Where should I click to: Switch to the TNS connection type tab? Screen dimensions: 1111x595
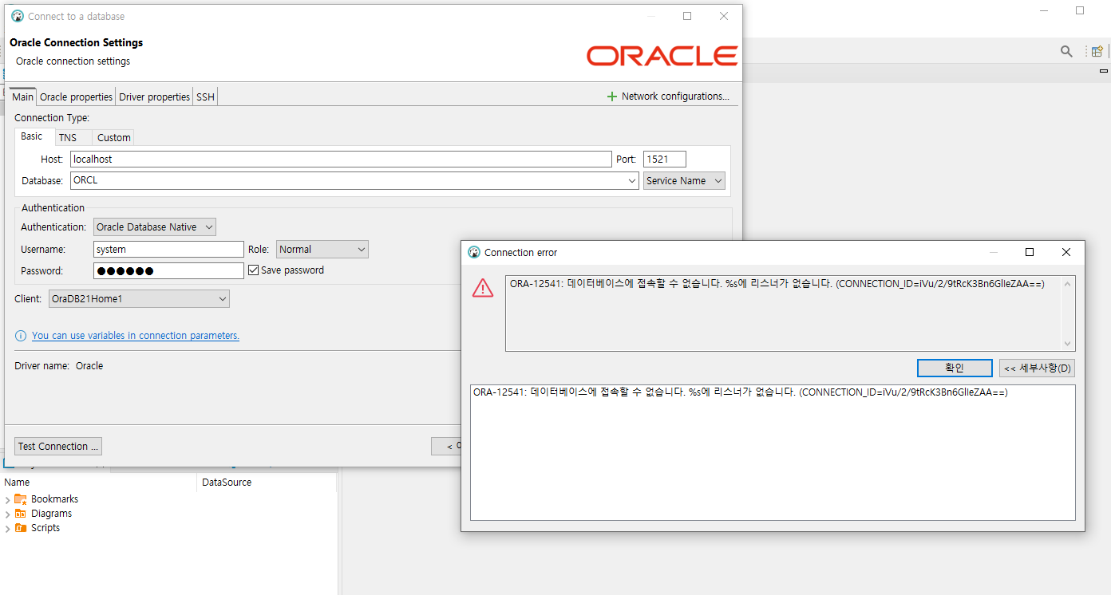coord(72,136)
